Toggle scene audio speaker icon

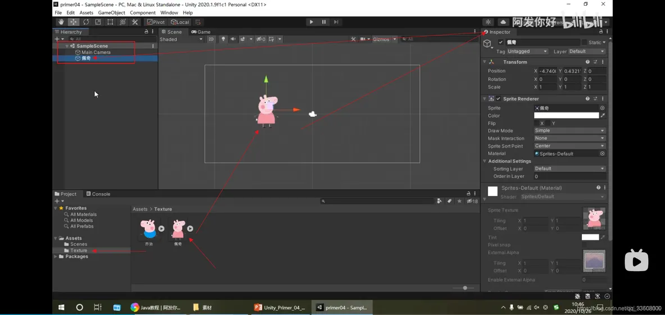[x=233, y=39]
